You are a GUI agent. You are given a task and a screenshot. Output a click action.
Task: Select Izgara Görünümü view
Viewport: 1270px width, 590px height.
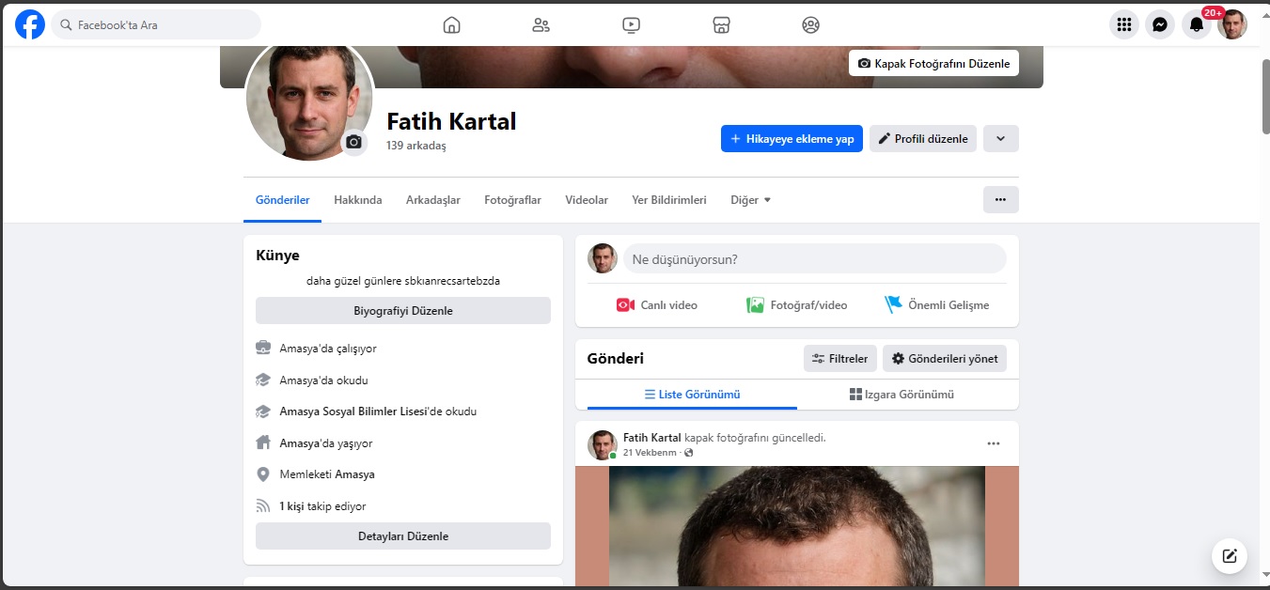point(902,395)
